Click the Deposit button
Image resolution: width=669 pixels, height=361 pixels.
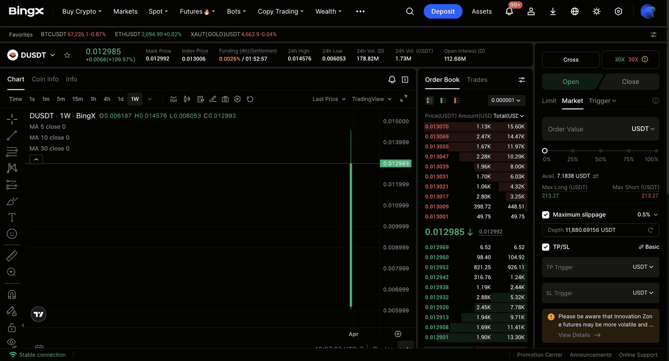443,11
